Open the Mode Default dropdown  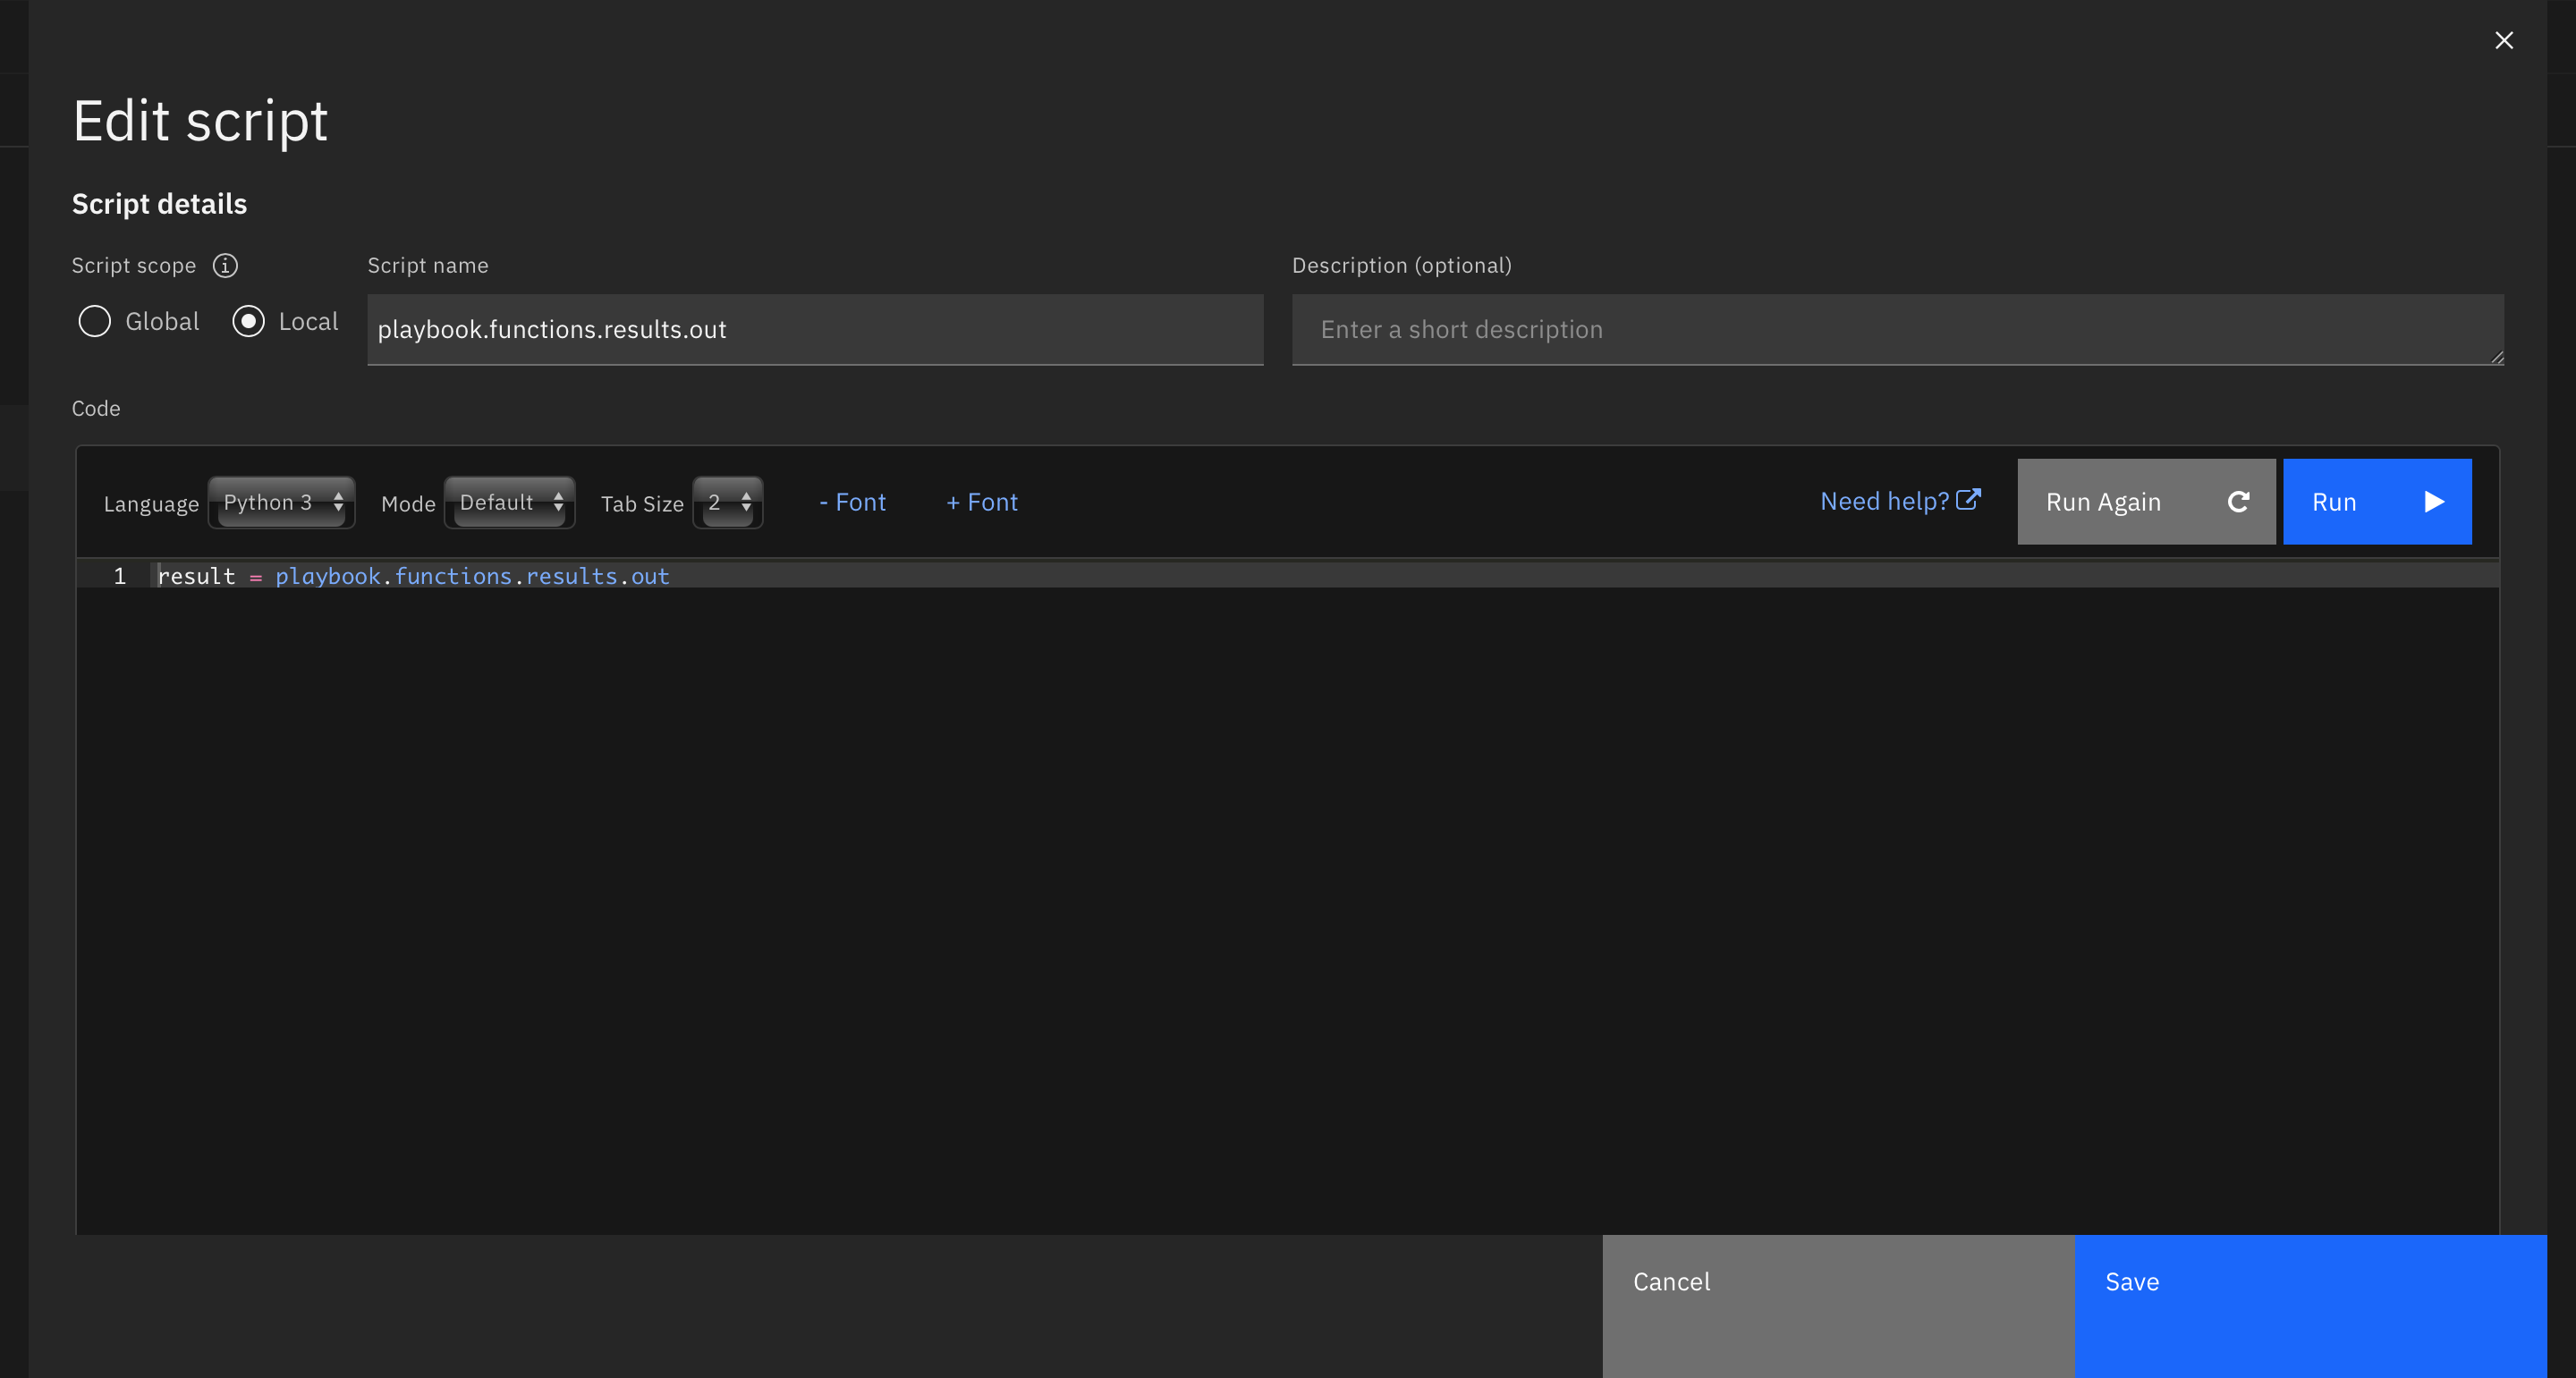pyautogui.click(x=510, y=502)
